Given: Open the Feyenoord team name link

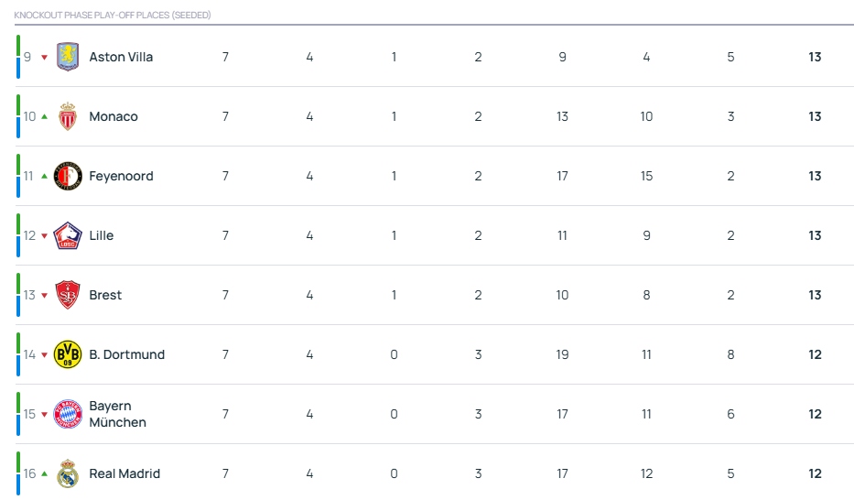Looking at the screenshot, I should (x=121, y=176).
